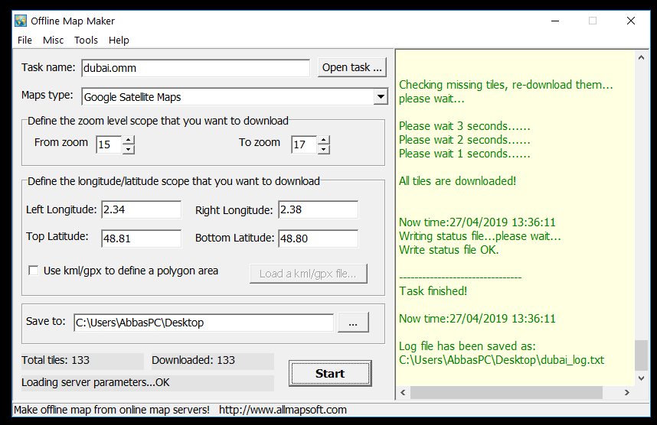The image size is (657, 425).
Task: Click the log scroll left arrow
Action: 403,392
